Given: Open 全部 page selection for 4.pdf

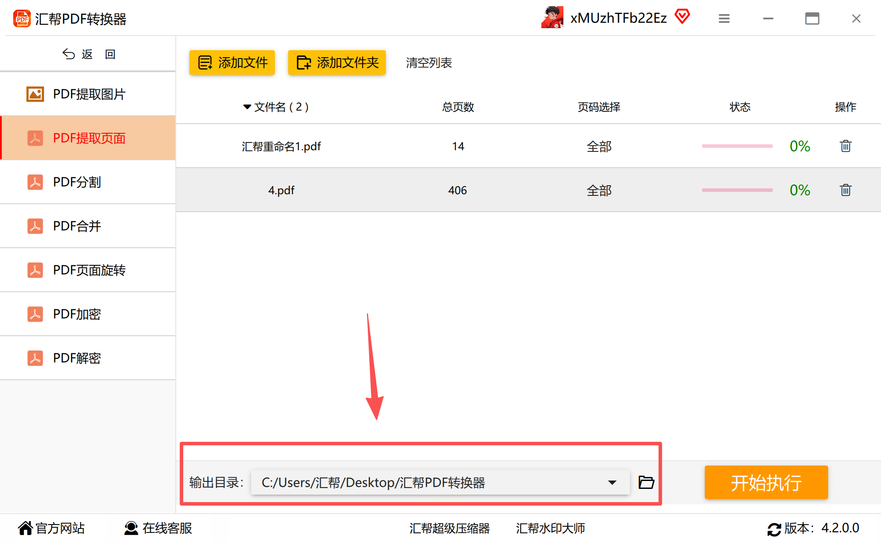Looking at the screenshot, I should click(x=599, y=191).
